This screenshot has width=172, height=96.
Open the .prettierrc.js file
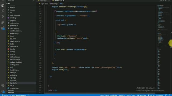click(x=14, y=26)
